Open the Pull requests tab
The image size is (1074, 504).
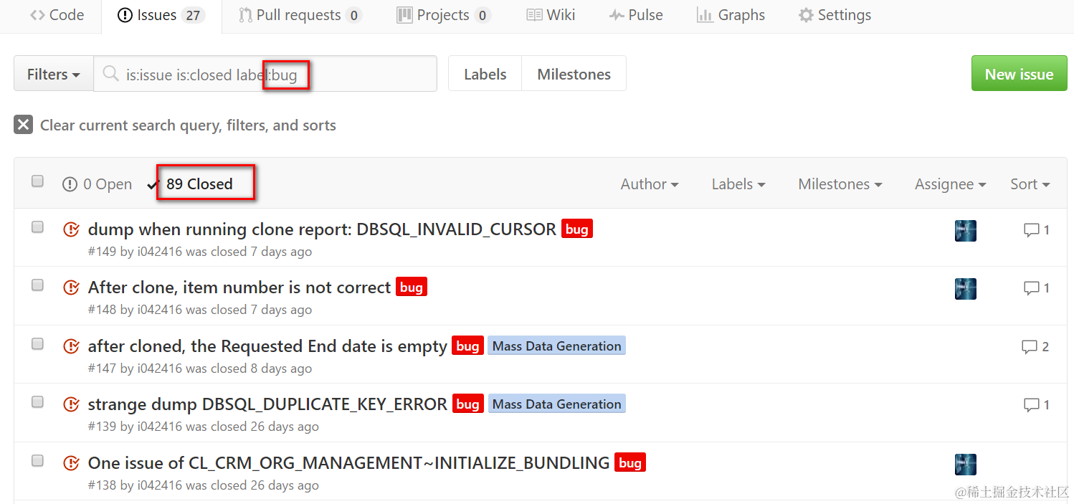pos(300,15)
